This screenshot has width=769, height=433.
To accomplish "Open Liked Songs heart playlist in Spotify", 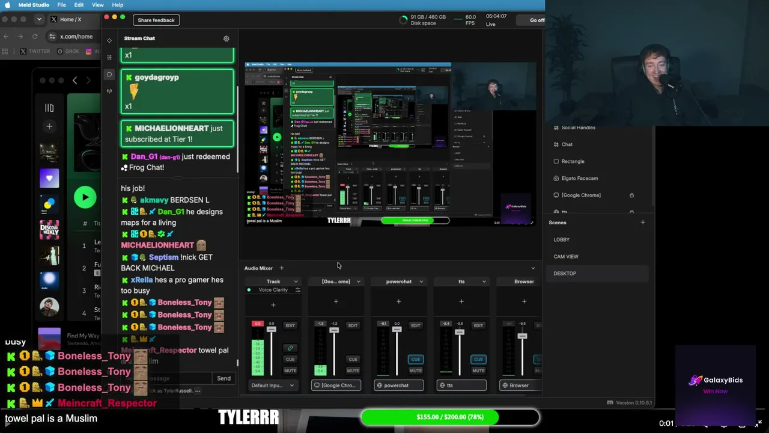I will pos(49,179).
